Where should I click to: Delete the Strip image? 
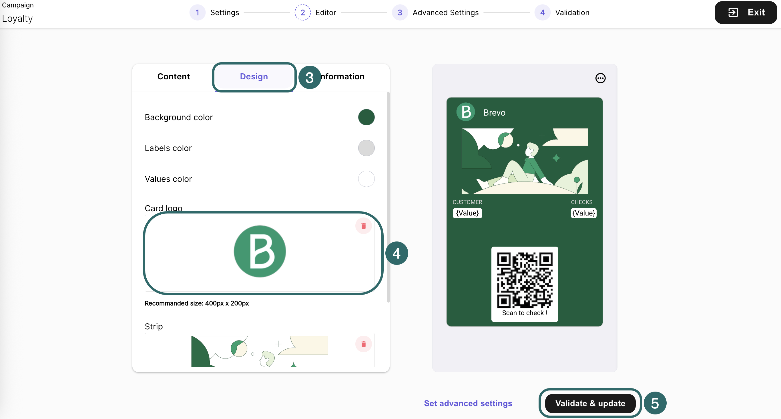363,344
